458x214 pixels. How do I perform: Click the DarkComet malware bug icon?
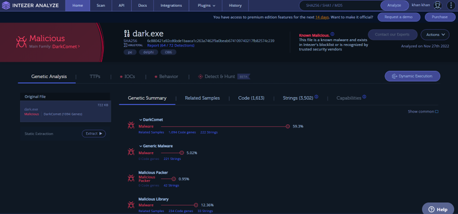point(131,125)
